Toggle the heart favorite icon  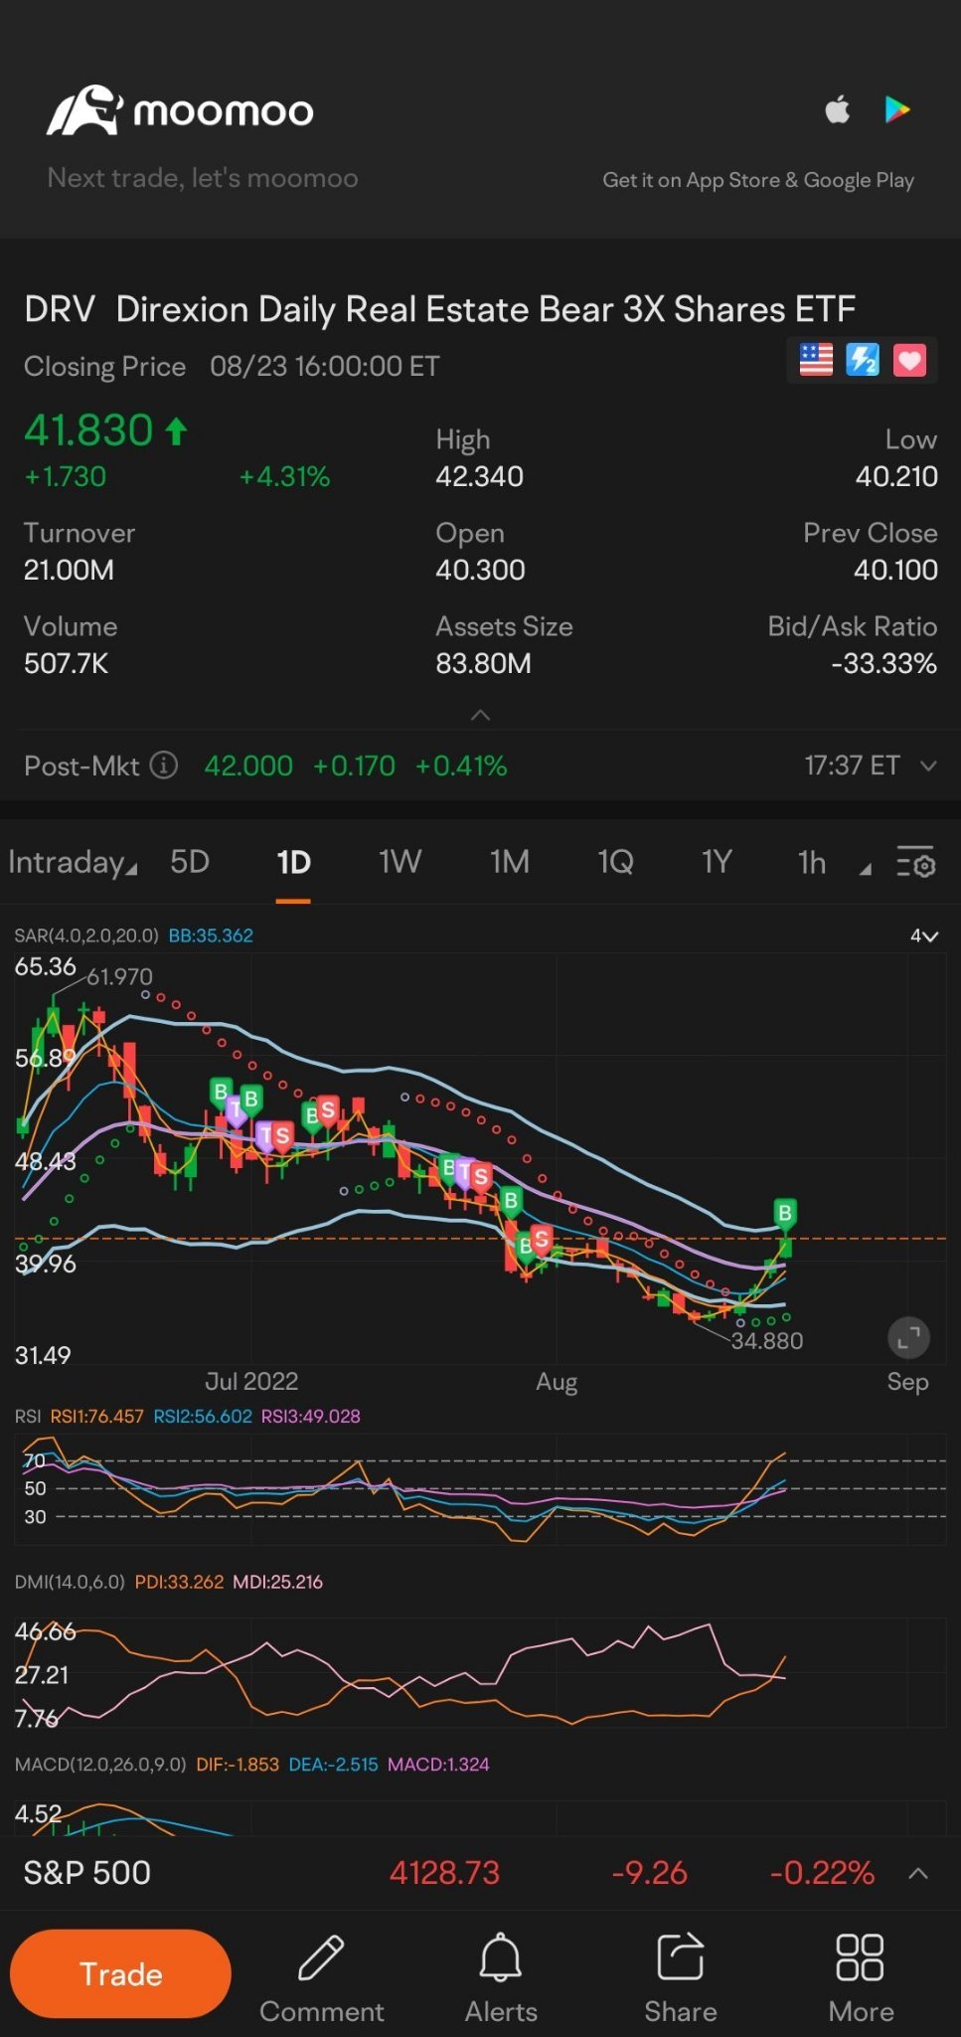[909, 360]
